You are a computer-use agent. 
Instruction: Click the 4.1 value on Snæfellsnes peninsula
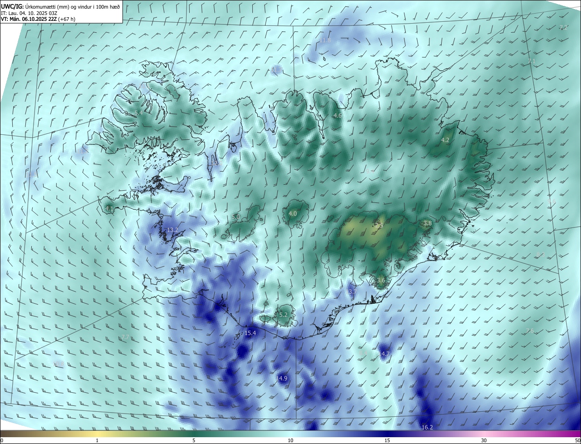coord(109,209)
